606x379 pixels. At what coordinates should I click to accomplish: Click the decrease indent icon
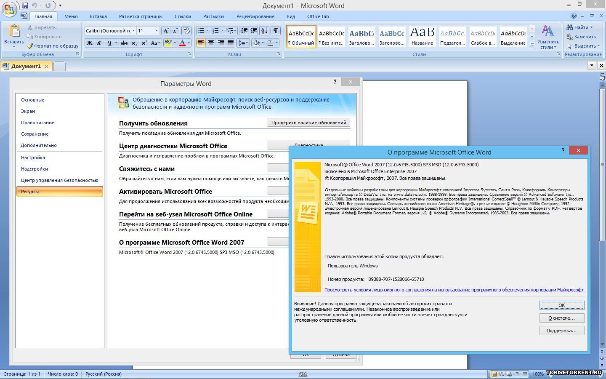click(244, 31)
